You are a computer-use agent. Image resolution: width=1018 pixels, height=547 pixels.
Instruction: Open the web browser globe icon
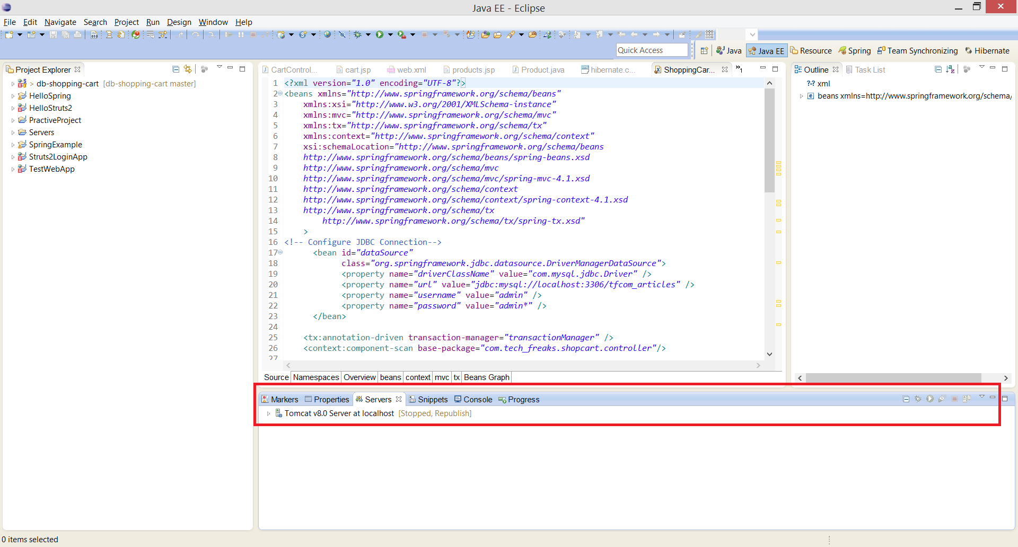coord(327,34)
